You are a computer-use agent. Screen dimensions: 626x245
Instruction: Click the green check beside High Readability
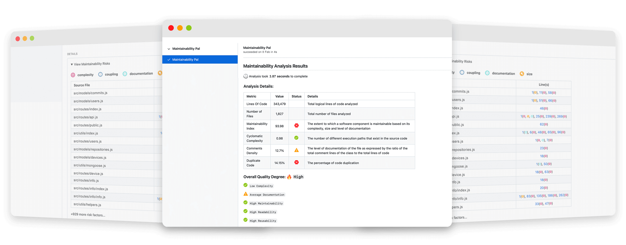[x=245, y=211]
